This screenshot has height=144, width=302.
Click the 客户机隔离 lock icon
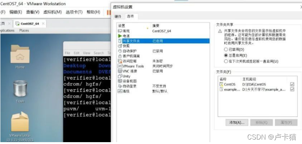tap(120, 56)
